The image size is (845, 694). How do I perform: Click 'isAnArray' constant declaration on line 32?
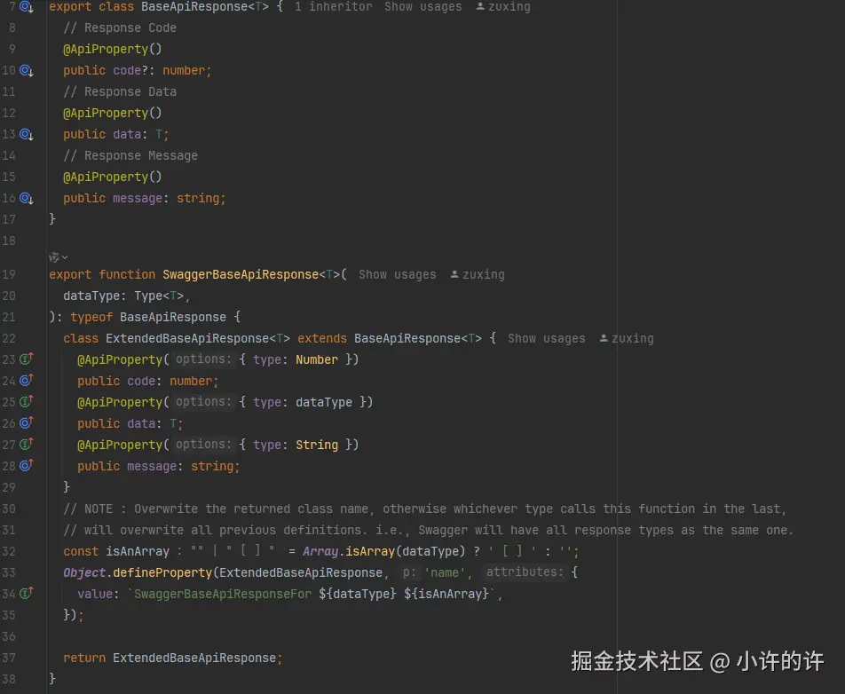[x=138, y=551]
